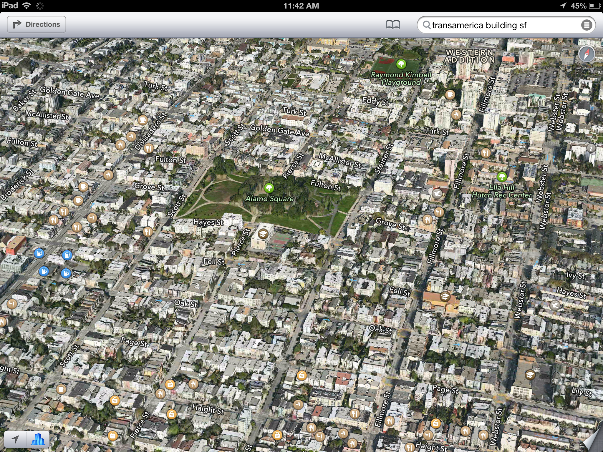Tap the school pin on Fell St
This screenshot has width=603, height=452.
pos(445,296)
